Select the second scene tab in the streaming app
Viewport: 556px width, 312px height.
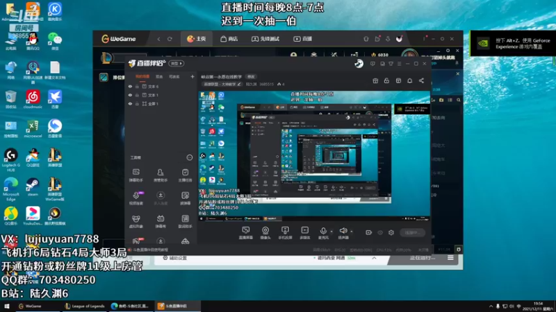[159, 76]
